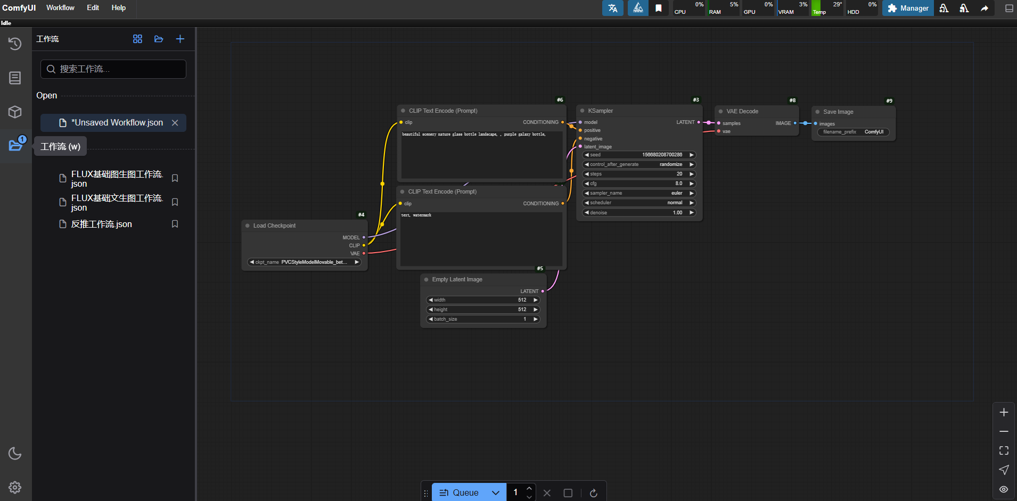Screen dimensions: 1017x501
Task: Zoom in canvas with plus button
Action: click(x=1004, y=412)
